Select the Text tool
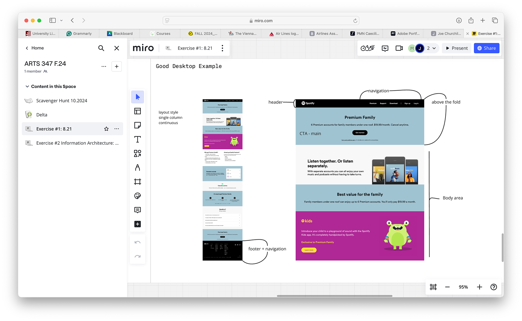This screenshot has width=522, height=321. 138,139
